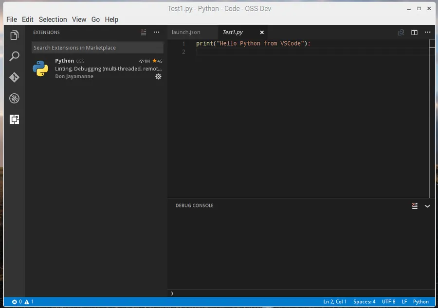Open the Explorer view in activity bar

point(14,35)
